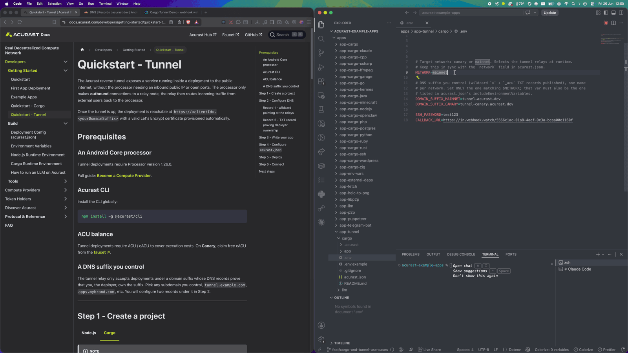Toggle the primary sidebar layout icon
The width and height of the screenshot is (628, 353).
(x=606, y=13)
